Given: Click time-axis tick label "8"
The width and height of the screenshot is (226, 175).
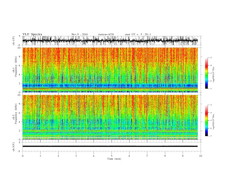Looking at the screenshot, I should click(165, 156).
